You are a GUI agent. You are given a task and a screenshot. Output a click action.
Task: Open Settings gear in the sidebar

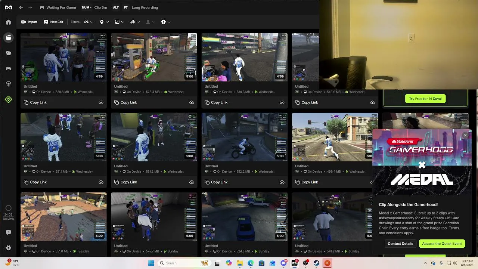click(x=8, y=248)
